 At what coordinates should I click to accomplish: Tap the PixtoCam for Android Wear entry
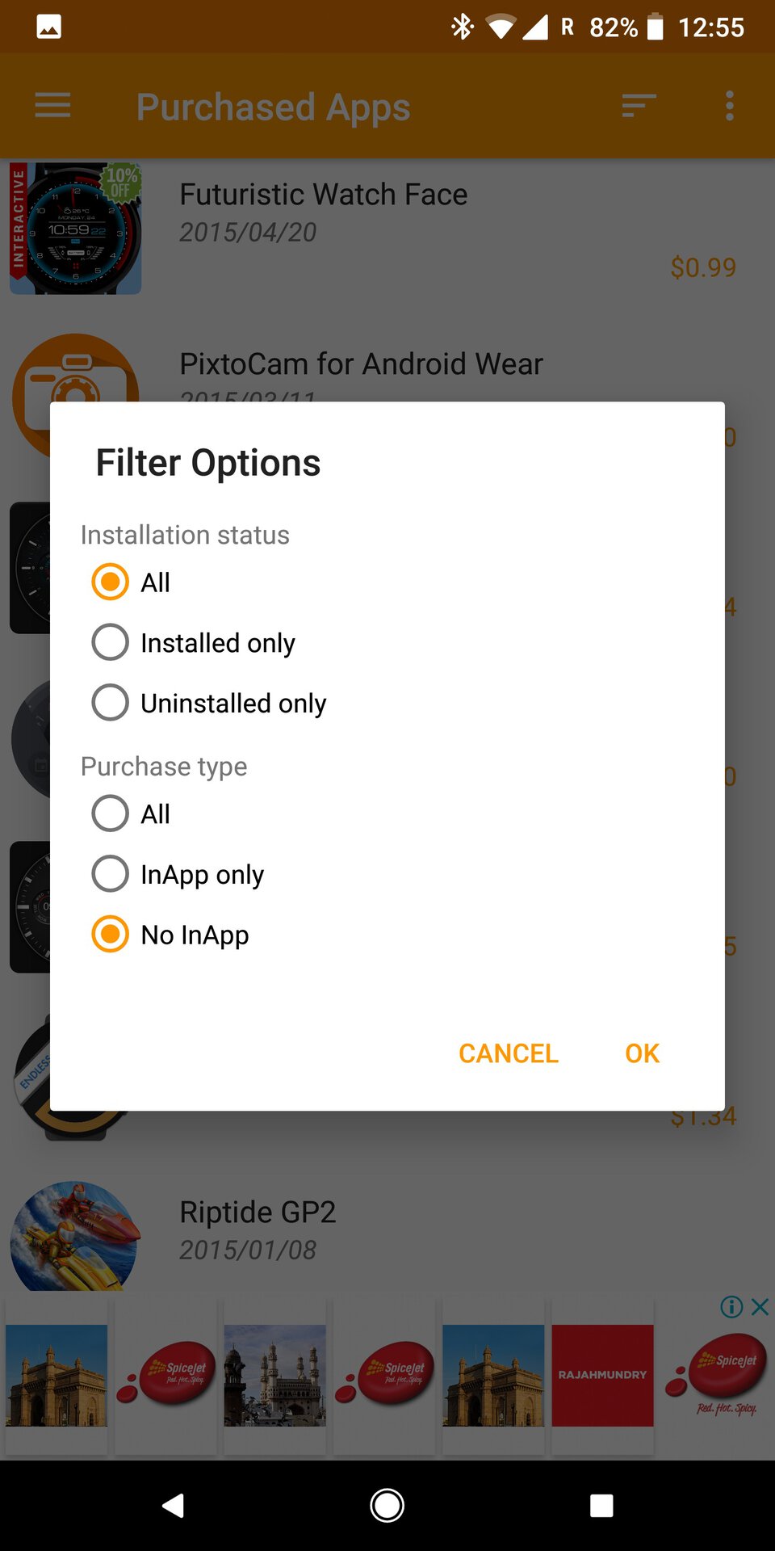pyautogui.click(x=361, y=364)
